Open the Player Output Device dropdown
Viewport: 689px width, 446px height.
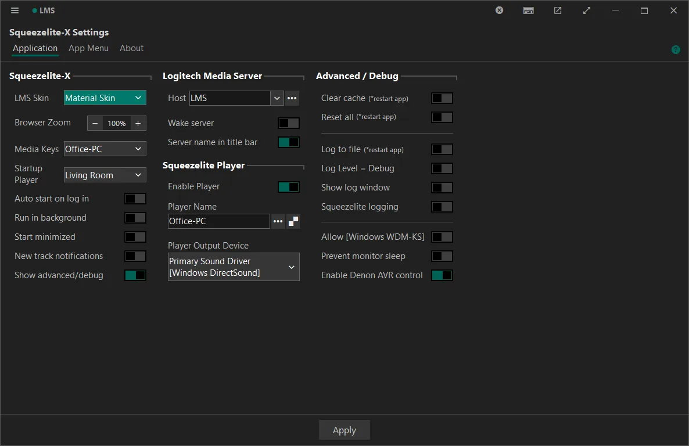click(234, 267)
